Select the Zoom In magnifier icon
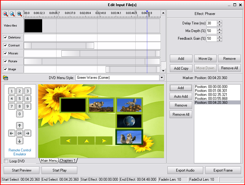 point(5,13)
